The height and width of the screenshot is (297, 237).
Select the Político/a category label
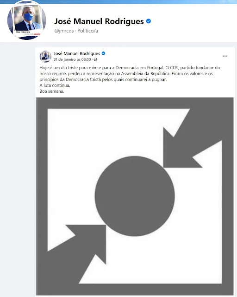pos(87,31)
